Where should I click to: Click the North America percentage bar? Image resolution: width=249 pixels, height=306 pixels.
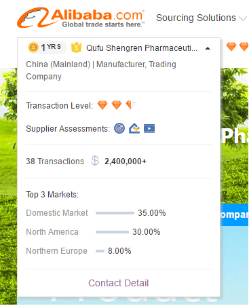point(112,232)
